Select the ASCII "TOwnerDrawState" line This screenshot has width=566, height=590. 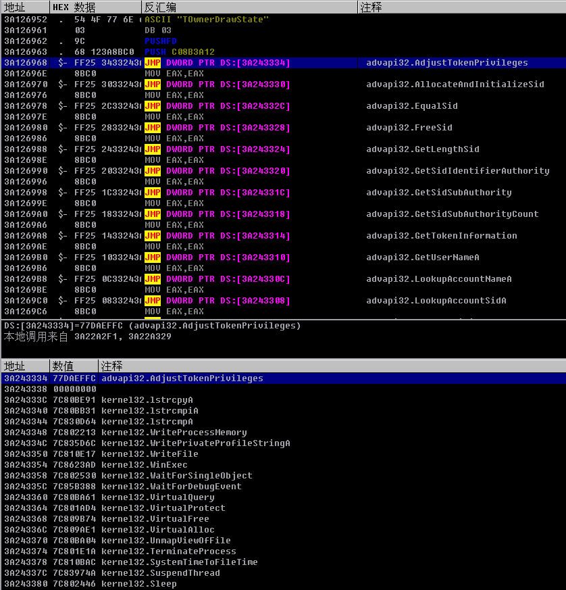[x=207, y=20]
